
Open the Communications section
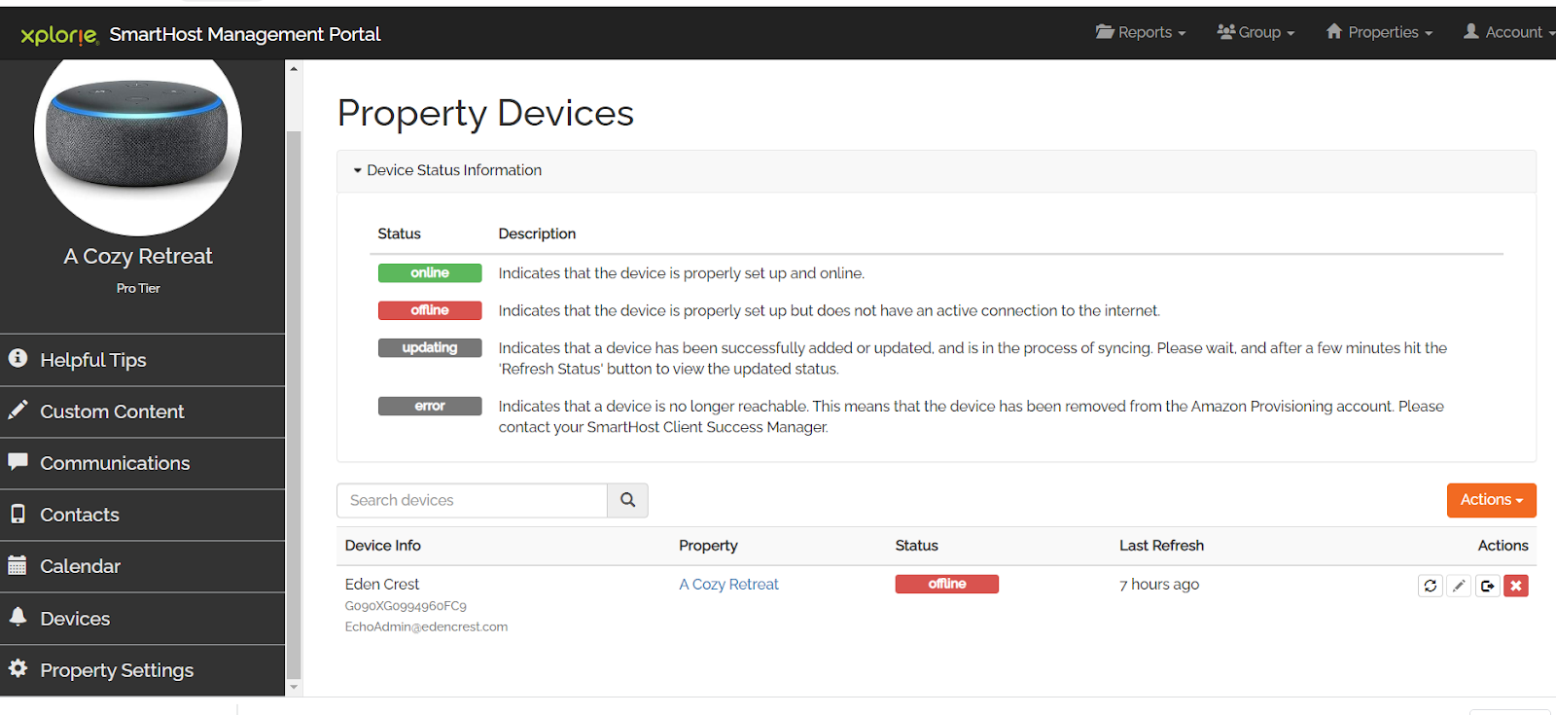point(142,463)
